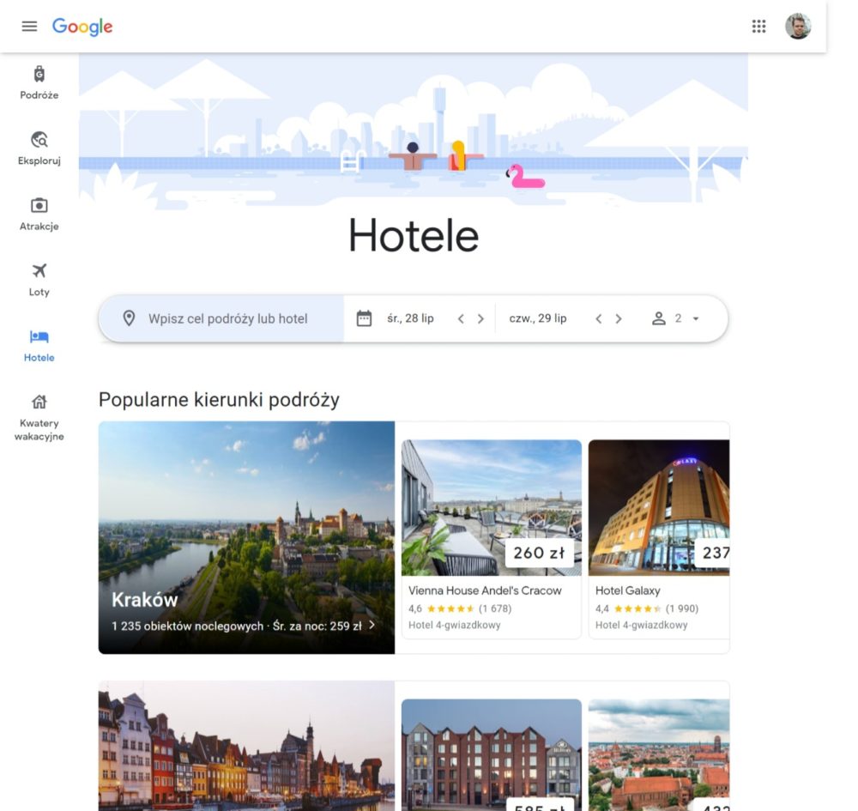Screen dimensions: 858x811
Task: Move check-out date one day later
Action: click(x=619, y=318)
